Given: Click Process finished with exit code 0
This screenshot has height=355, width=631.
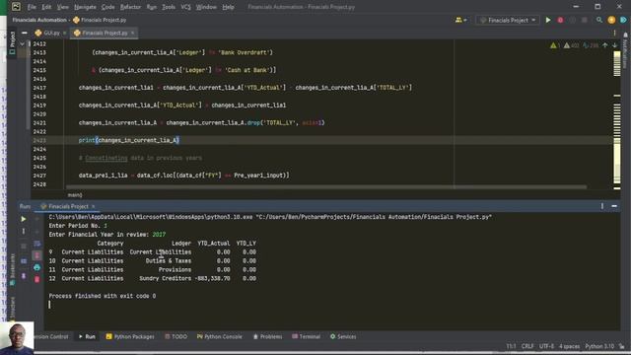Looking at the screenshot, I should (103, 296).
